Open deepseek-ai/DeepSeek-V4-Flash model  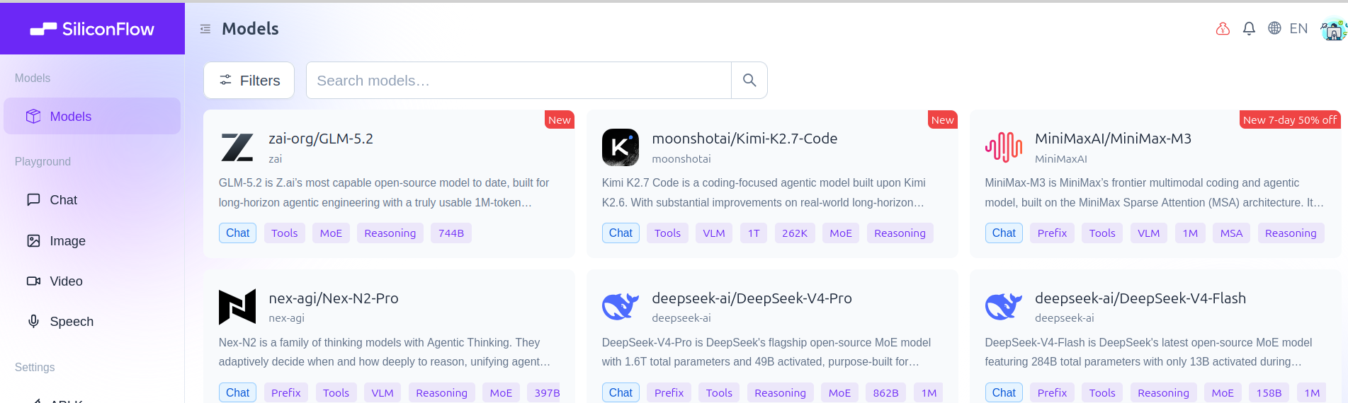1140,298
